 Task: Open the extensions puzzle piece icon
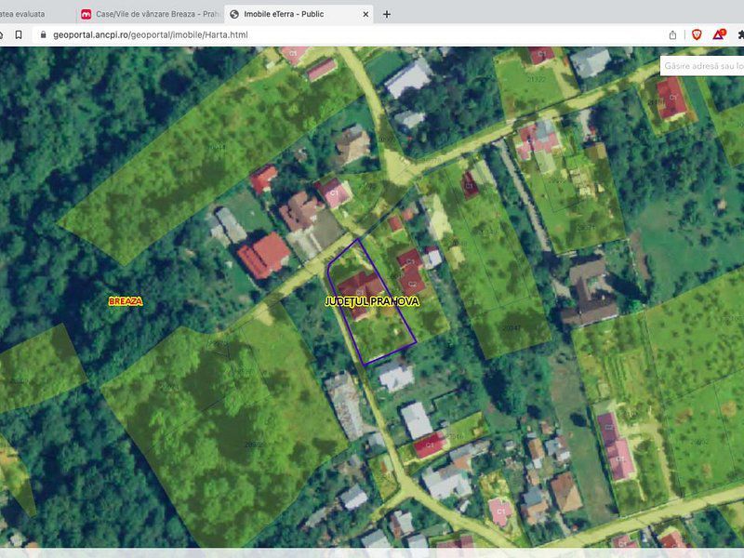pos(740,34)
